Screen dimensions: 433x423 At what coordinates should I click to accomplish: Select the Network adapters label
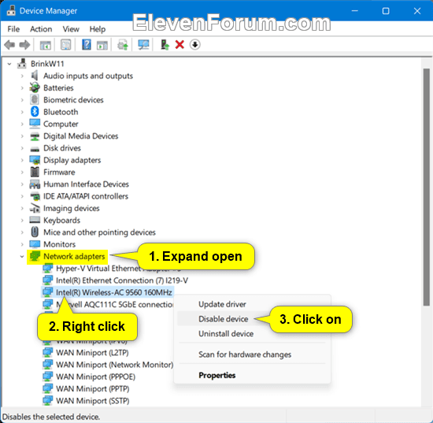pyautogui.click(x=74, y=256)
